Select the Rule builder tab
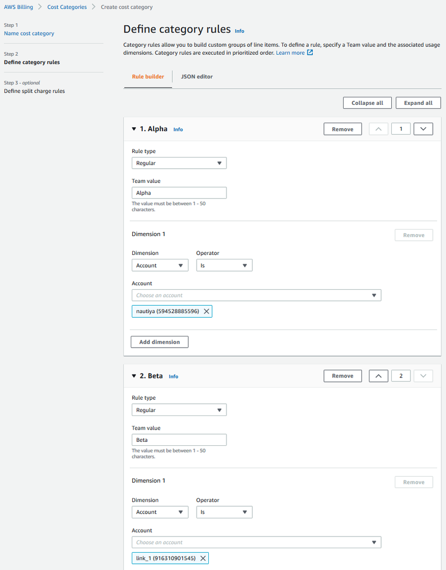This screenshot has width=446, height=570. pyautogui.click(x=148, y=77)
